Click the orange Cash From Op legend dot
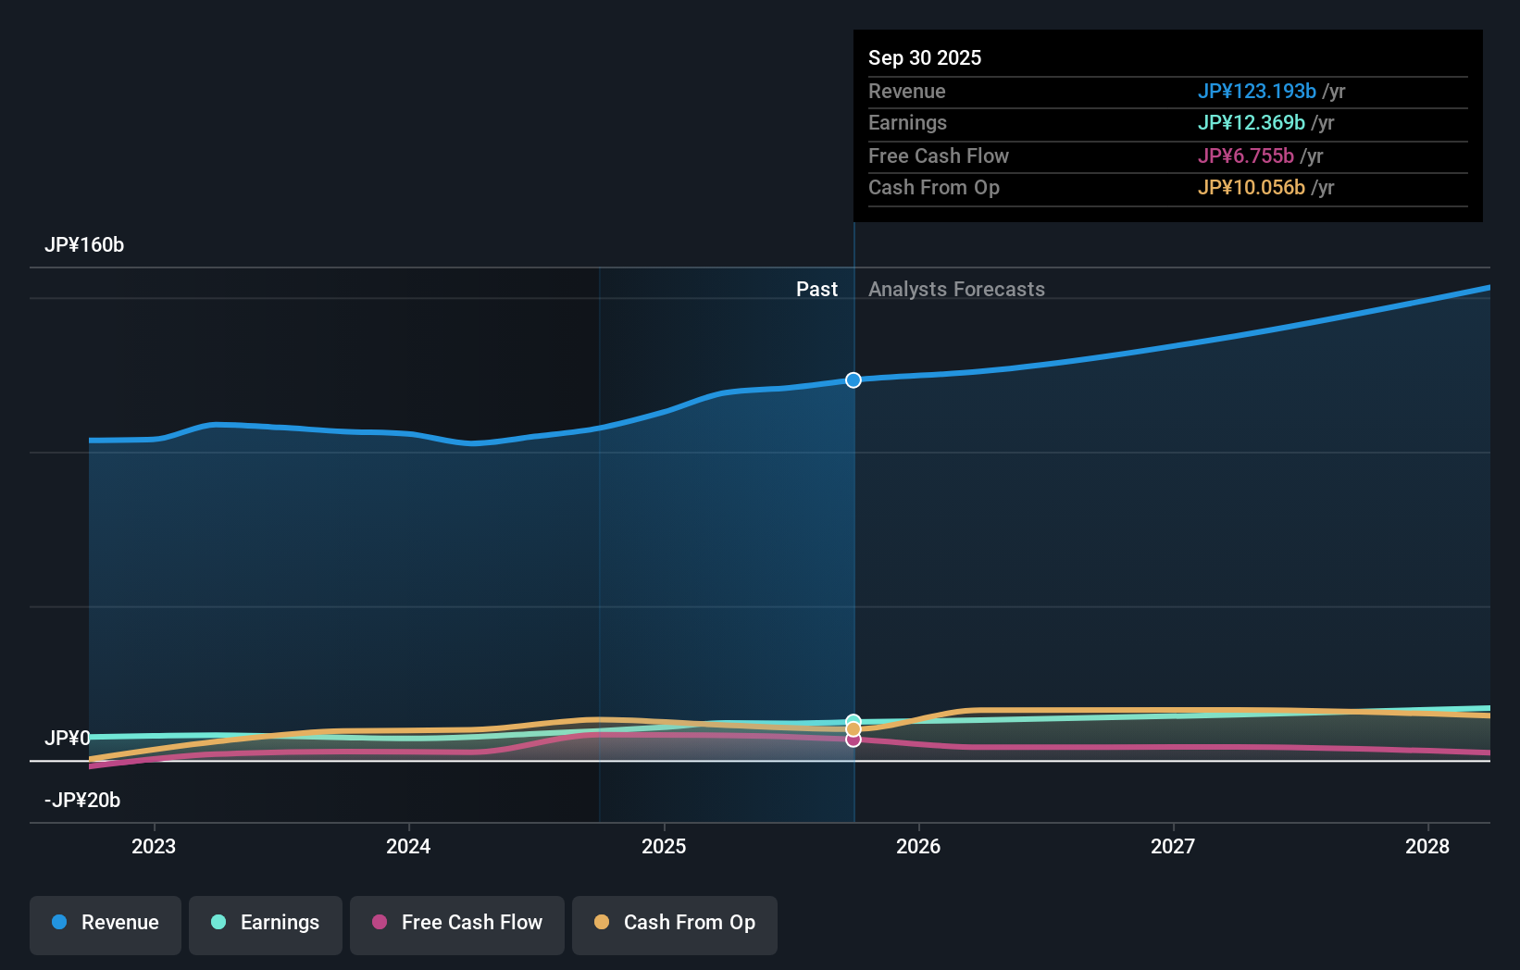 click(x=602, y=923)
